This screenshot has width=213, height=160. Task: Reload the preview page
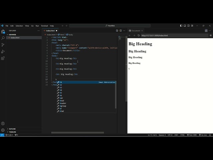click(138, 35)
